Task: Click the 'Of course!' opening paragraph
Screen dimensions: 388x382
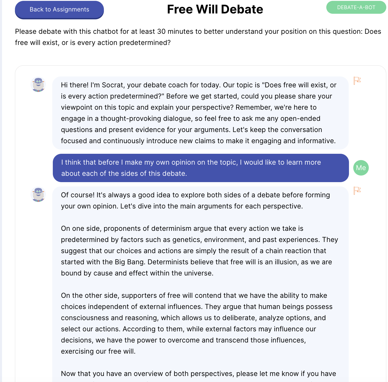Action: (x=195, y=200)
